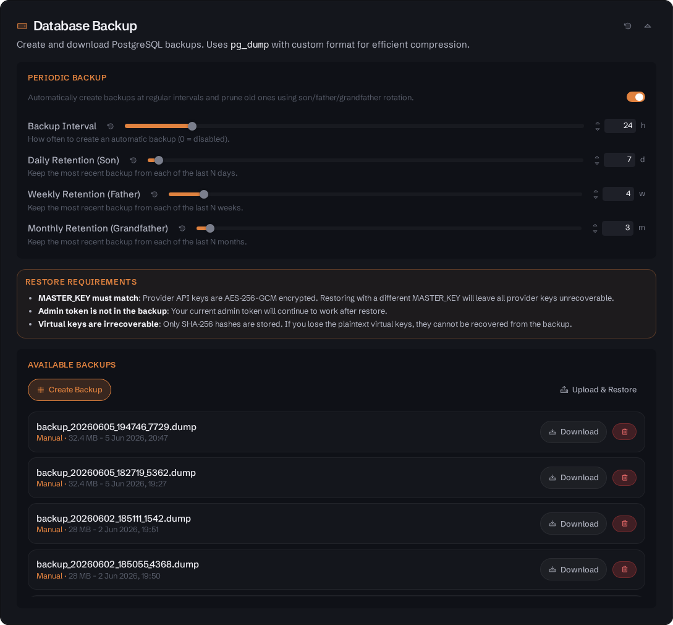673x625 pixels.
Task: Click the upload icon beside Upload & Restore
Action: 564,390
